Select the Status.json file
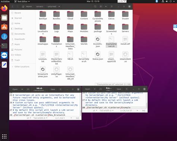This screenshot has height=141, width=177. coord(98,56)
